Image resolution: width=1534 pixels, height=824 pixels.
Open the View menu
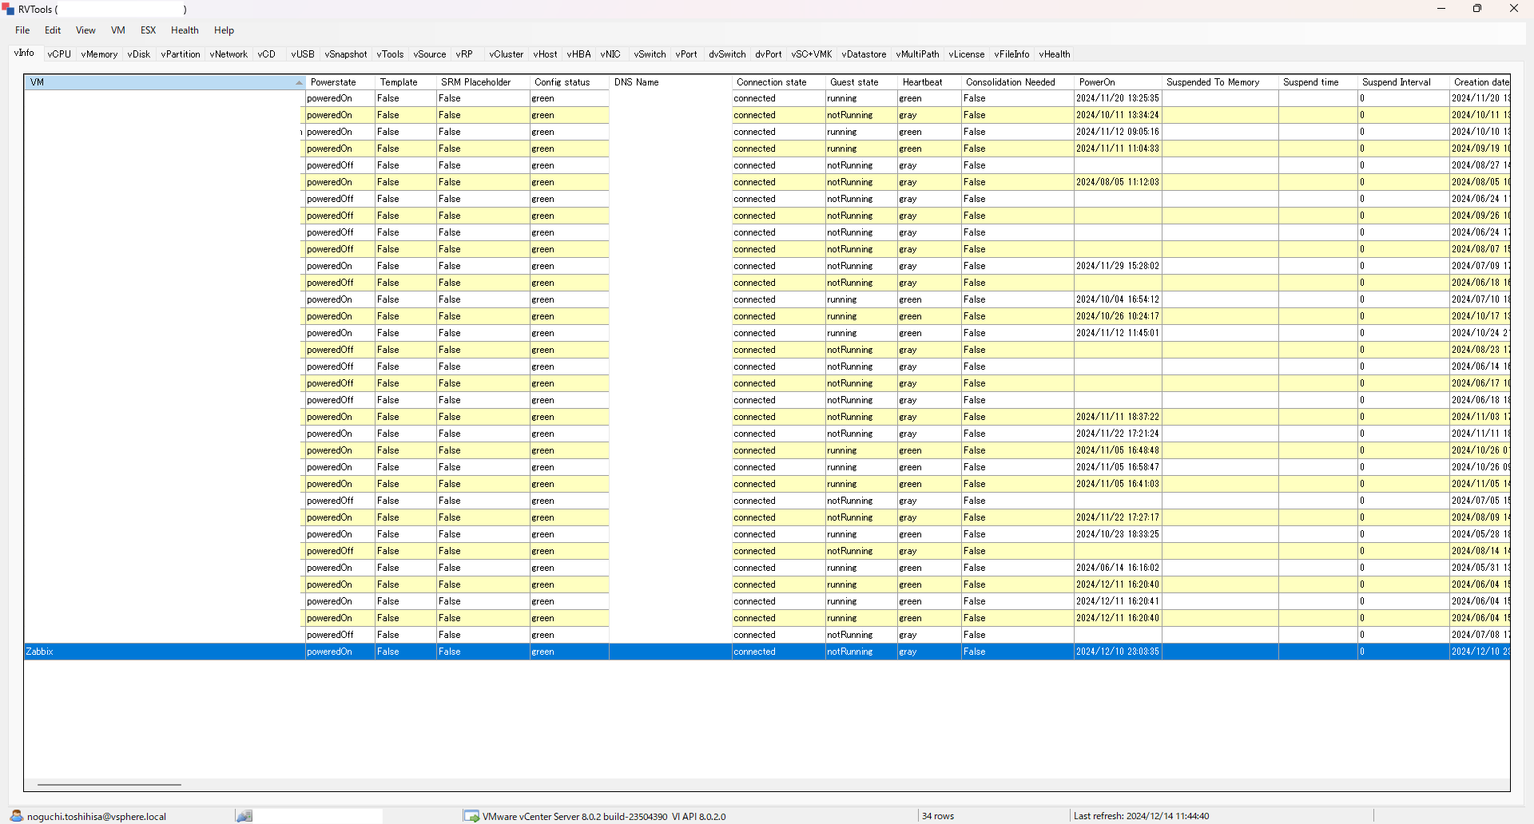[85, 30]
